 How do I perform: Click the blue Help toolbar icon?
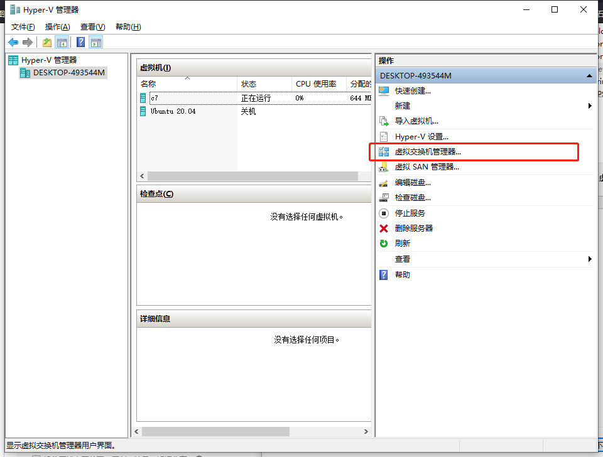tap(81, 42)
